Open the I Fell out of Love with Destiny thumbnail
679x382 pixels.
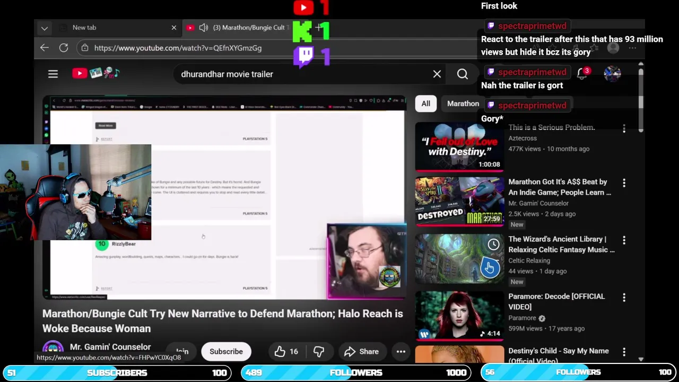[459, 146]
